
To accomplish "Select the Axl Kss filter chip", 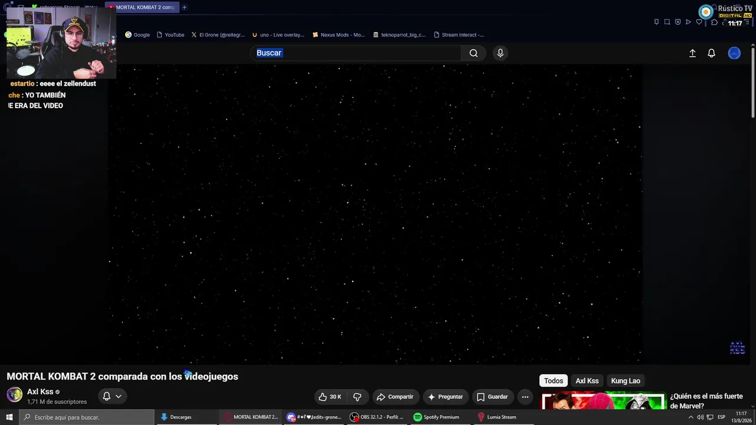I will [587, 381].
